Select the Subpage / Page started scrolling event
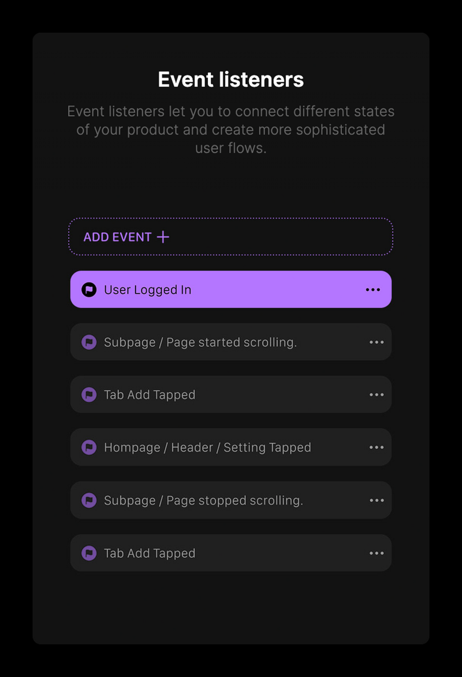Viewport: 462px width, 677px height. (x=231, y=342)
